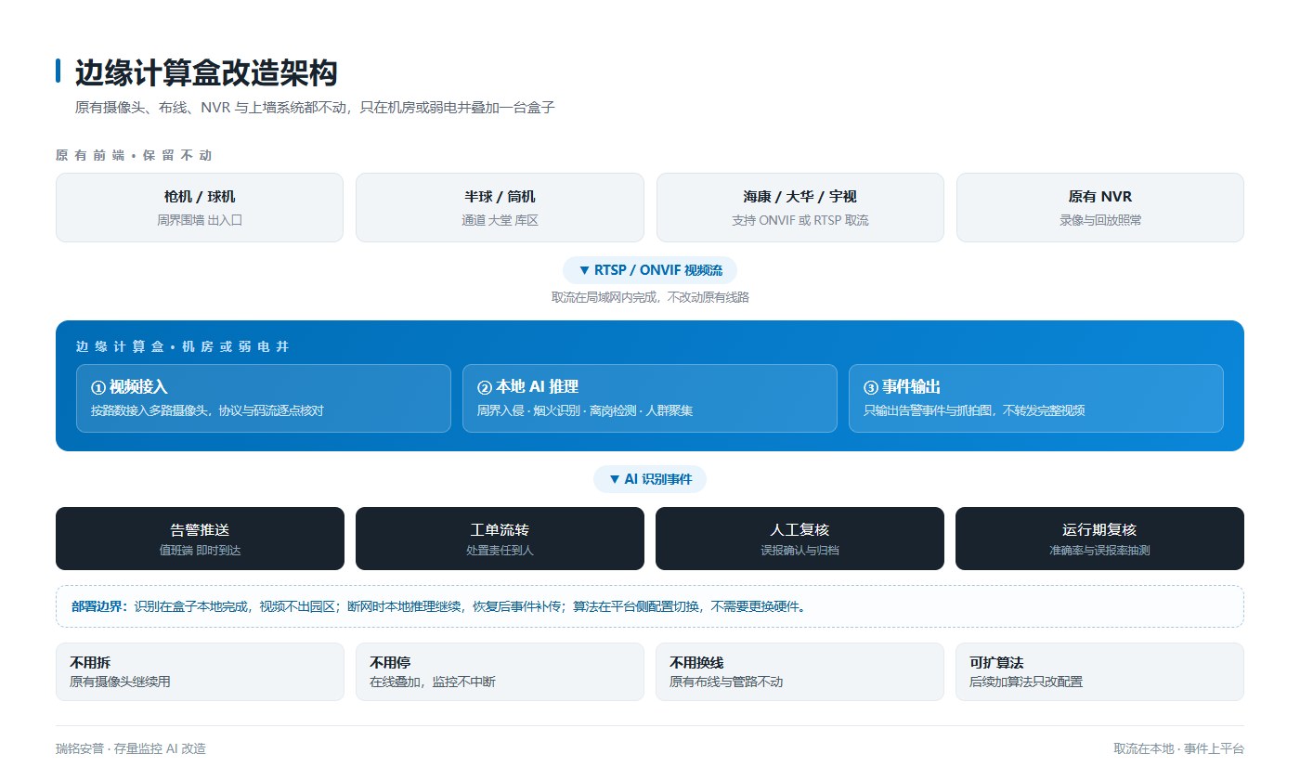Click the text 在线叠加，监控不中断

click(433, 682)
